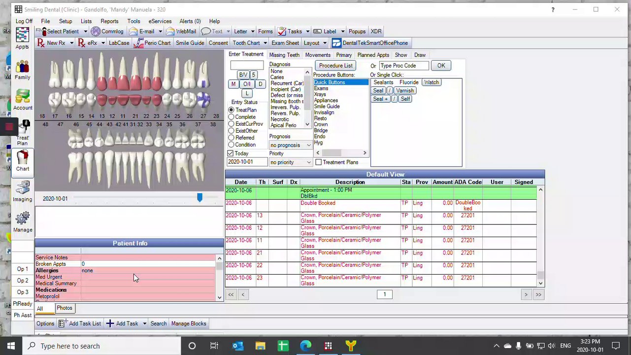Toggle the Treatment Plans checkbox
The image size is (631, 355).
(318, 162)
